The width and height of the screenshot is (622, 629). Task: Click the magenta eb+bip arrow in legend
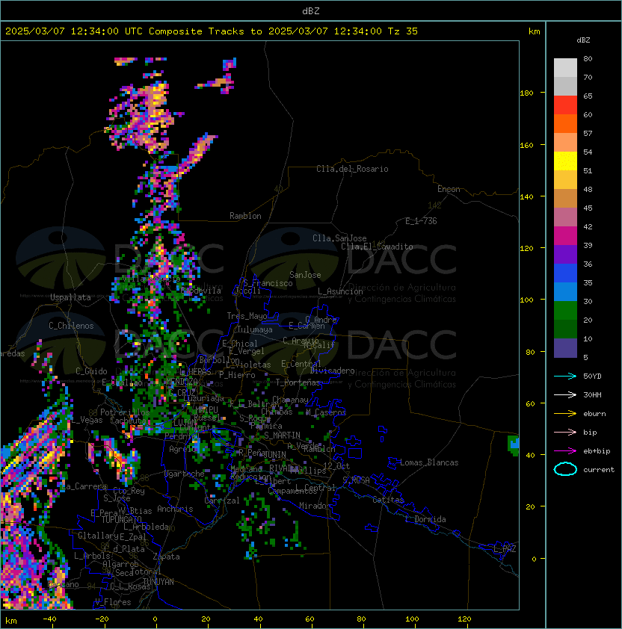pos(565,451)
